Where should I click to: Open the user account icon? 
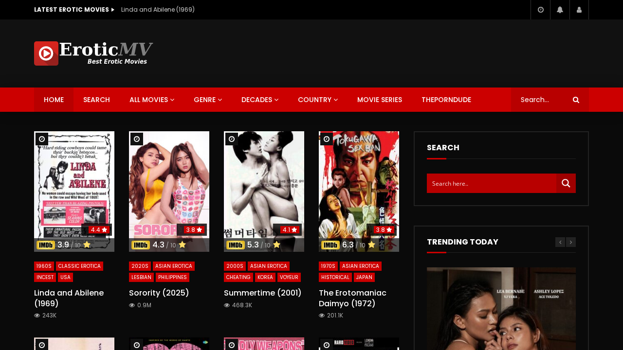click(x=579, y=10)
